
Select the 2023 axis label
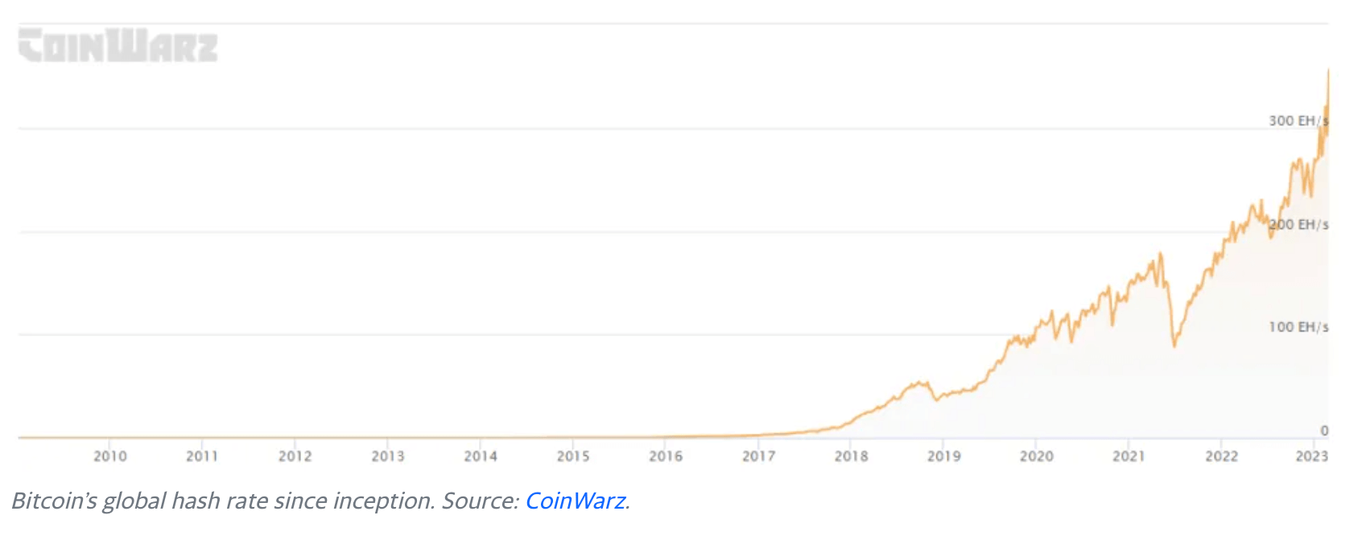(x=1312, y=456)
